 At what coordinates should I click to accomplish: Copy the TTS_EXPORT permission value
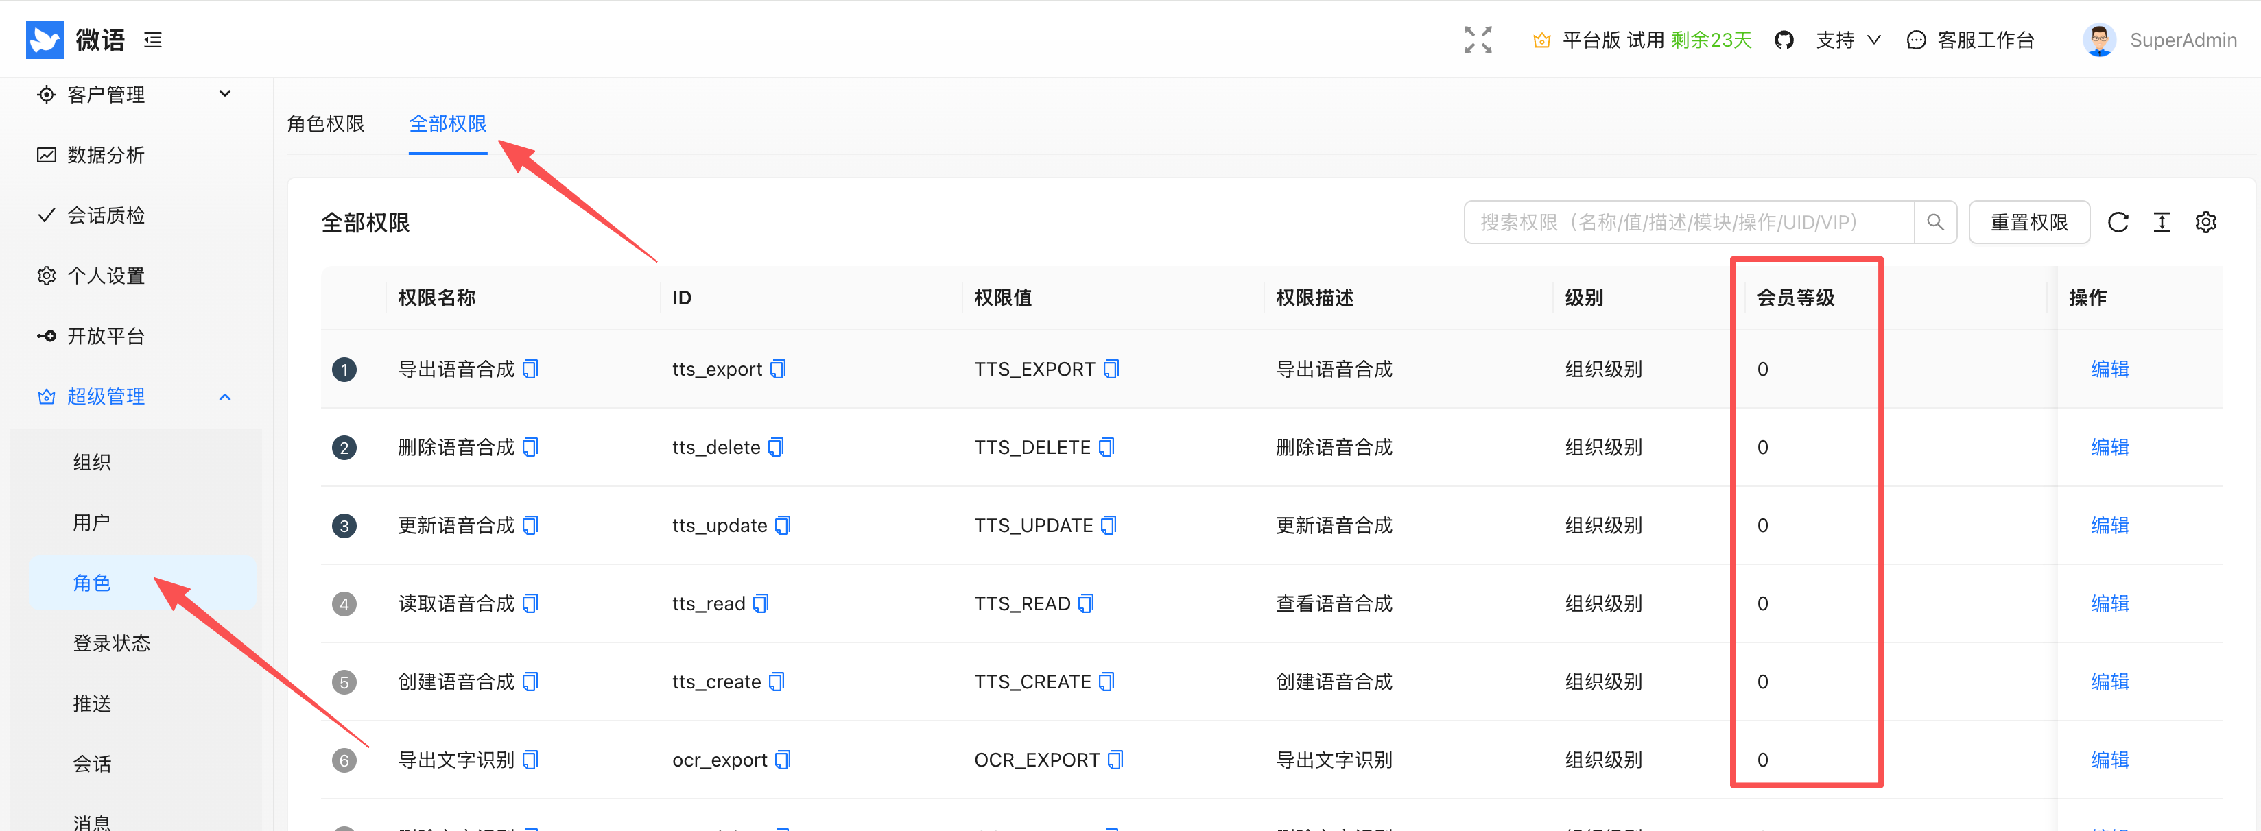pyautogui.click(x=1111, y=369)
